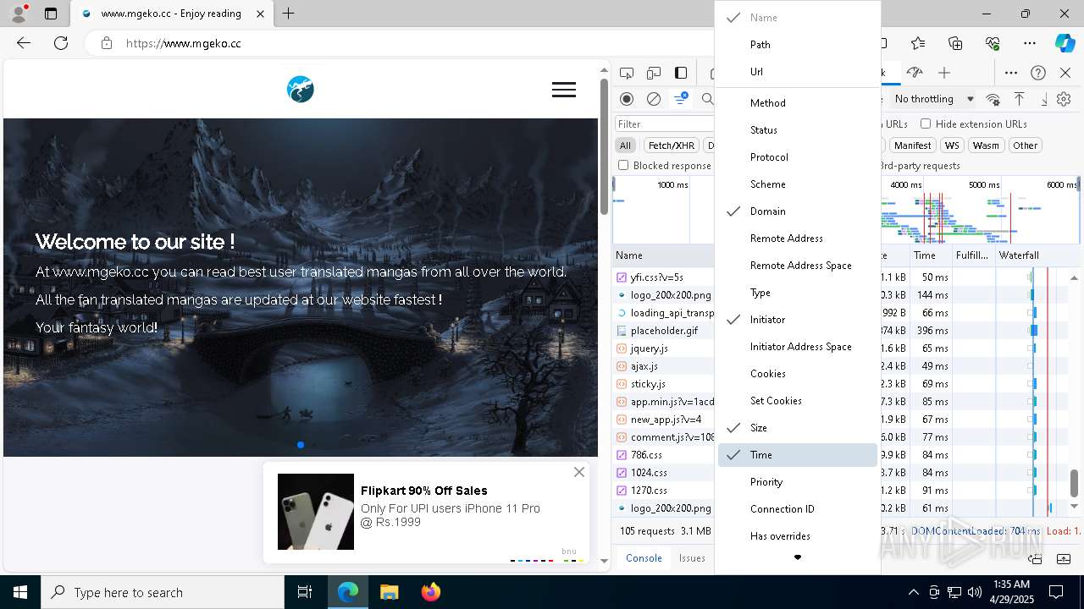Viewport: 1084px width, 609px height.
Task: Go back in browser
Action: click(24, 43)
